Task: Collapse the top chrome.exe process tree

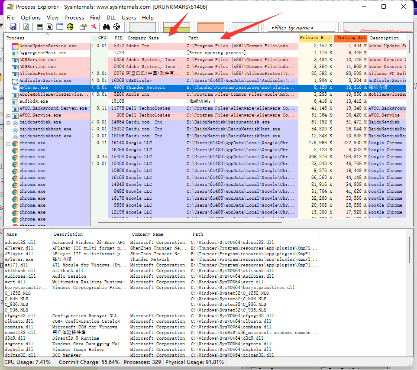Action: tap(9, 143)
